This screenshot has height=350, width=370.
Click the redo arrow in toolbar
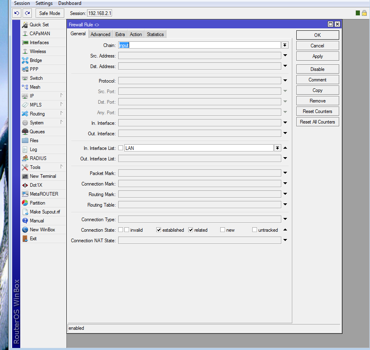(x=28, y=13)
